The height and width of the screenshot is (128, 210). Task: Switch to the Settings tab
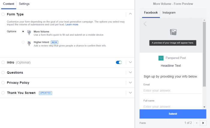click(24, 4)
